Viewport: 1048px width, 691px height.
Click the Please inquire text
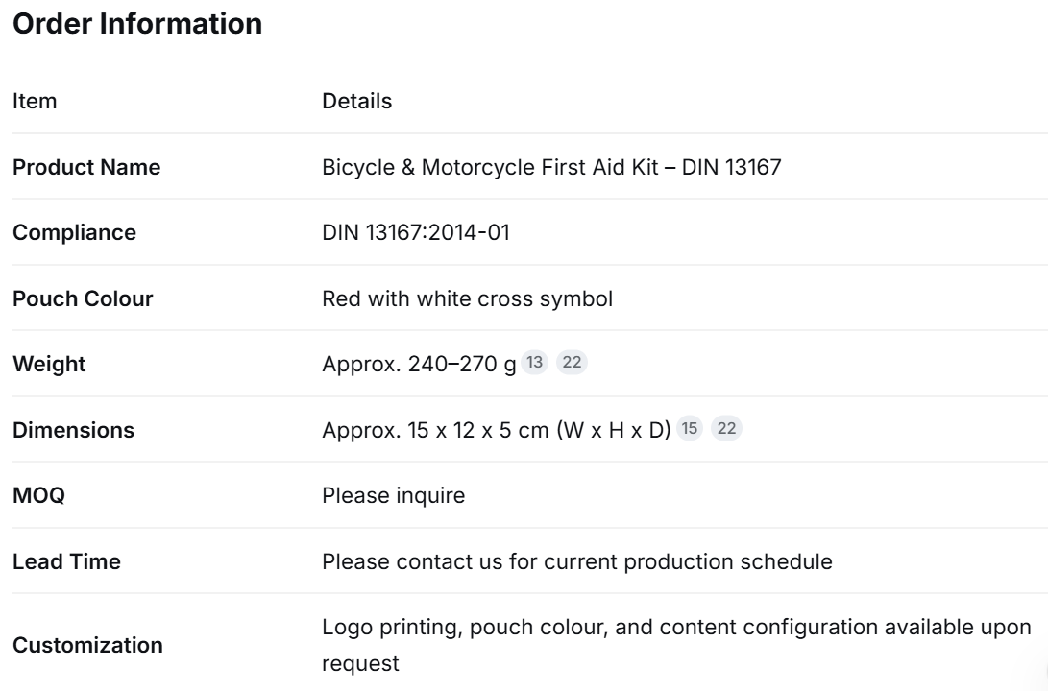tap(394, 495)
